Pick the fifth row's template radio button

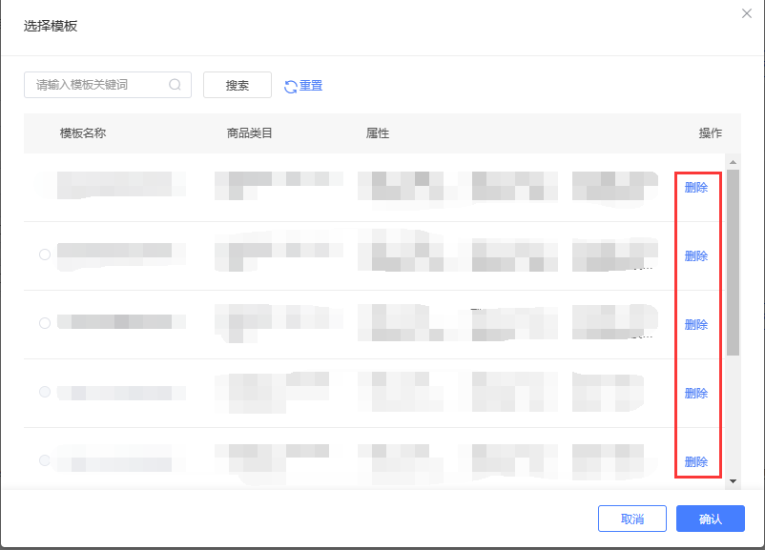pyautogui.click(x=45, y=460)
